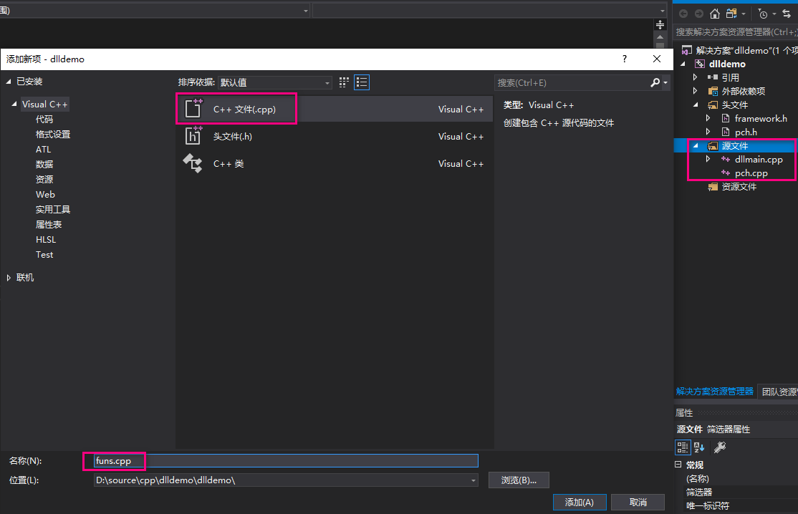
Task: Toggle alphabetical sort in Properties panel
Action: point(699,447)
